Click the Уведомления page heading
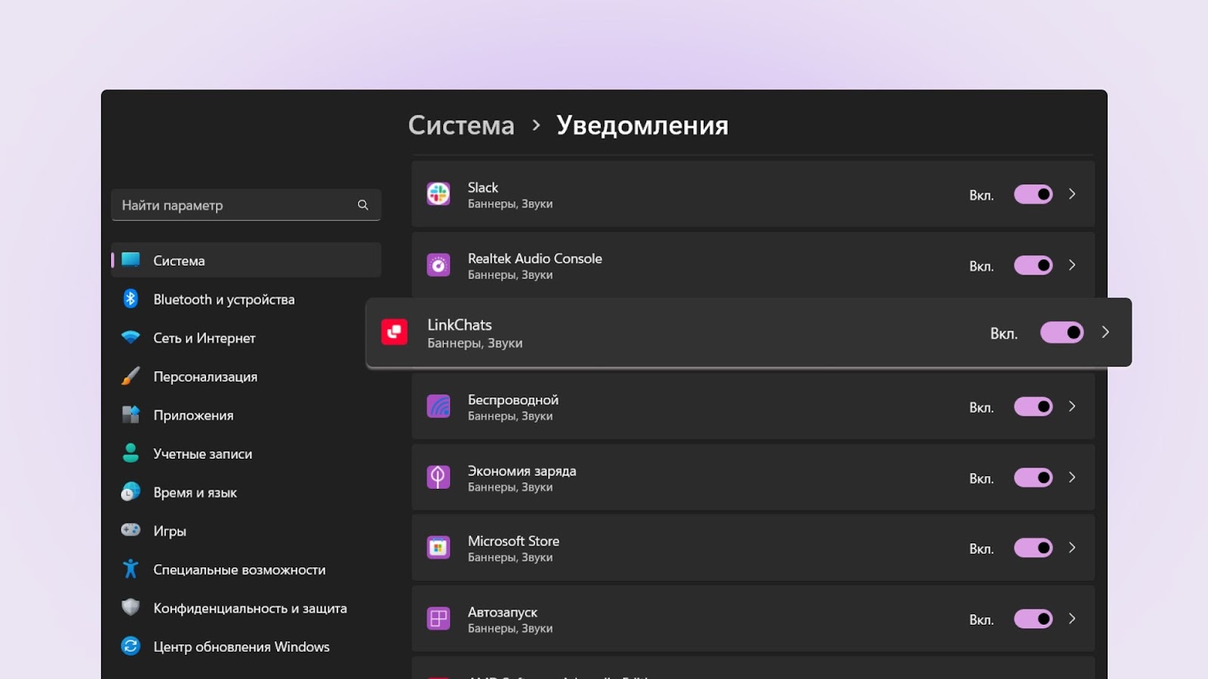This screenshot has height=679, width=1208. (x=643, y=124)
